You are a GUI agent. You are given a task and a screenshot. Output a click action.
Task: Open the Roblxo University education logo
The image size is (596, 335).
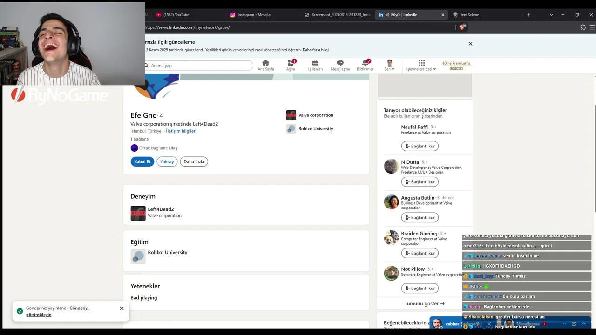pyautogui.click(x=138, y=256)
